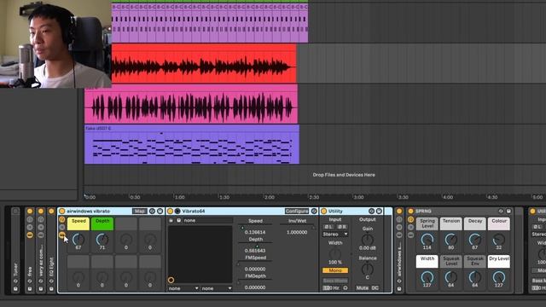Click FMSpeed value 0.000000
This screenshot has height=307, width=546.
point(255,269)
